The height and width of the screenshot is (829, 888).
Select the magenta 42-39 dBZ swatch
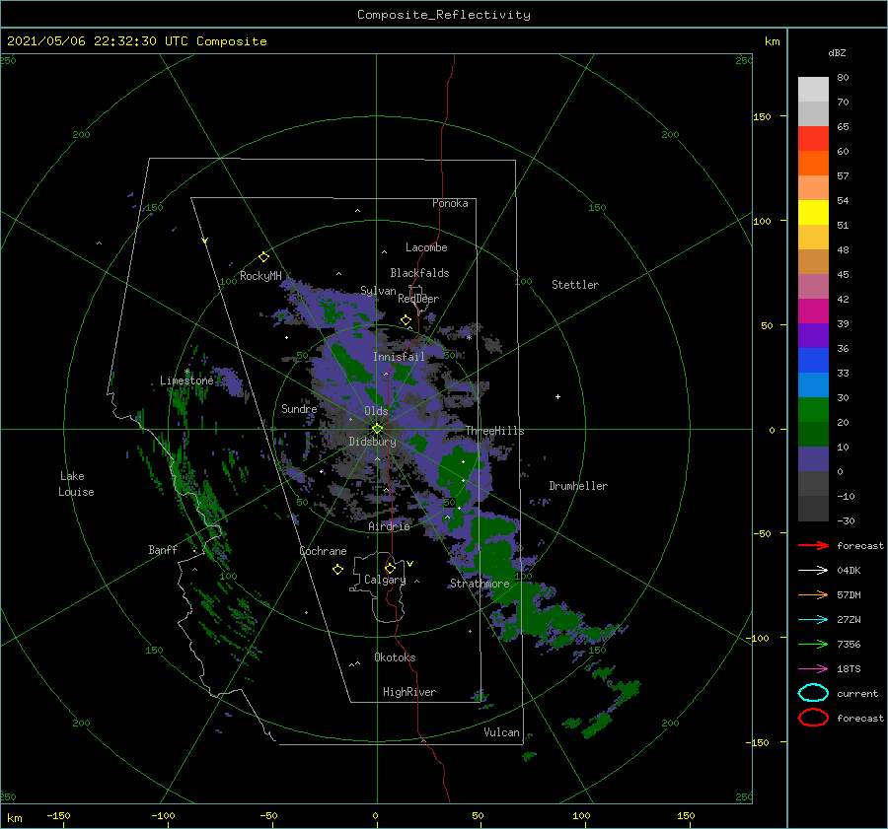(x=813, y=311)
